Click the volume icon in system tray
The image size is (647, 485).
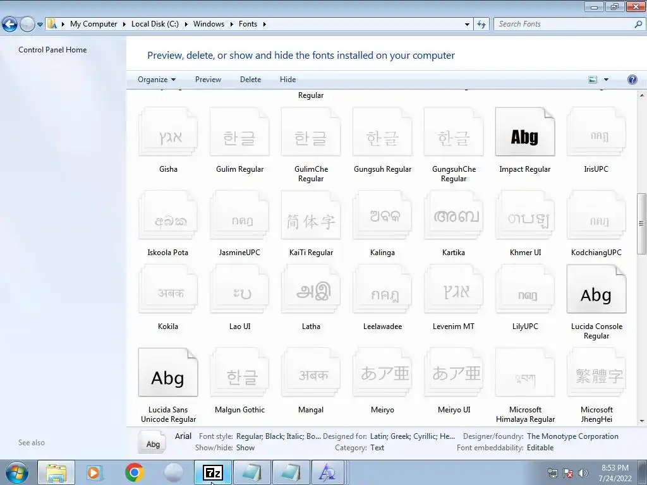(583, 473)
